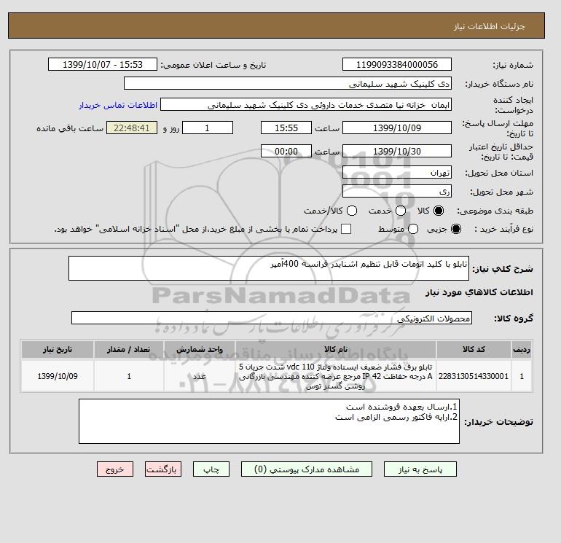This screenshot has width=561, height=543.
Task: Click the need date cell 1399/10/09 in table
Action: [58, 376]
